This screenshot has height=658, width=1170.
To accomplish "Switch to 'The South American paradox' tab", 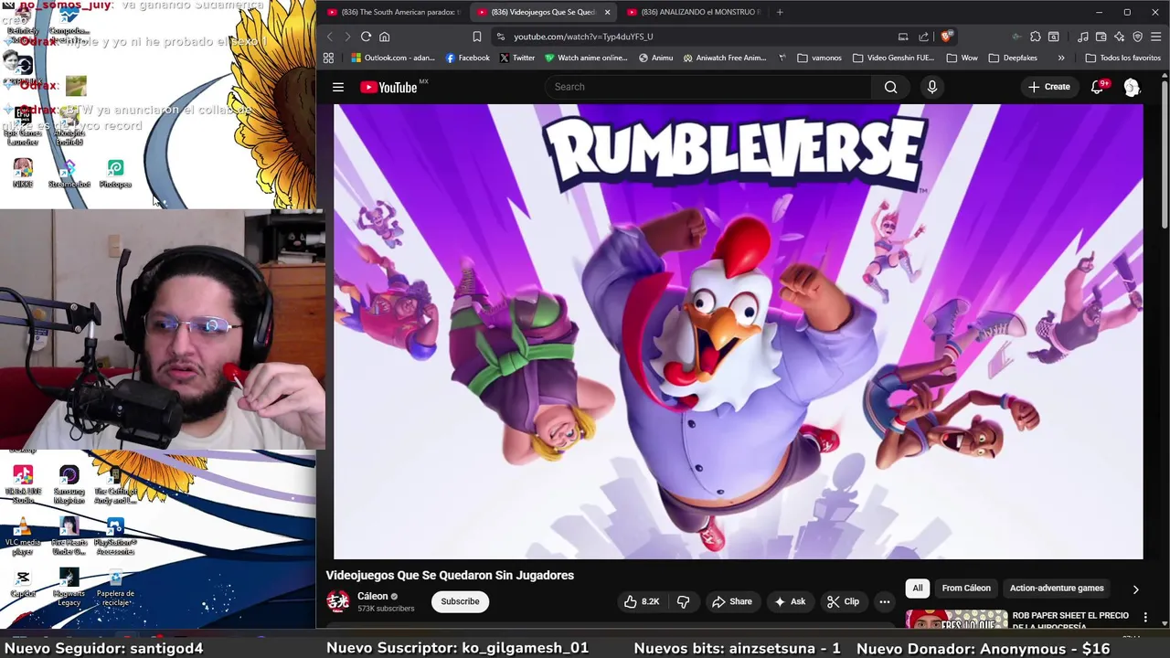I will coord(393,12).
